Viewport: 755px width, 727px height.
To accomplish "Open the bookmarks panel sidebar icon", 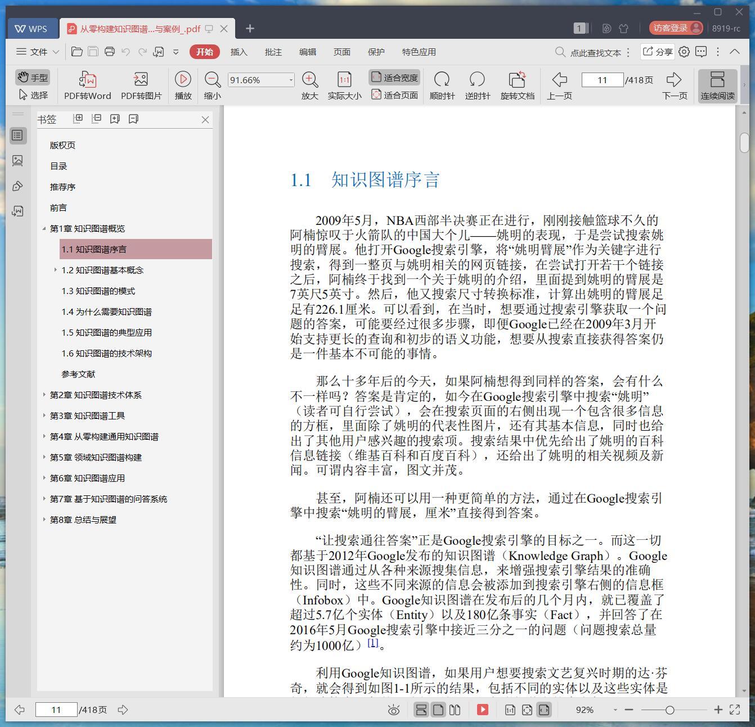I will (17, 135).
